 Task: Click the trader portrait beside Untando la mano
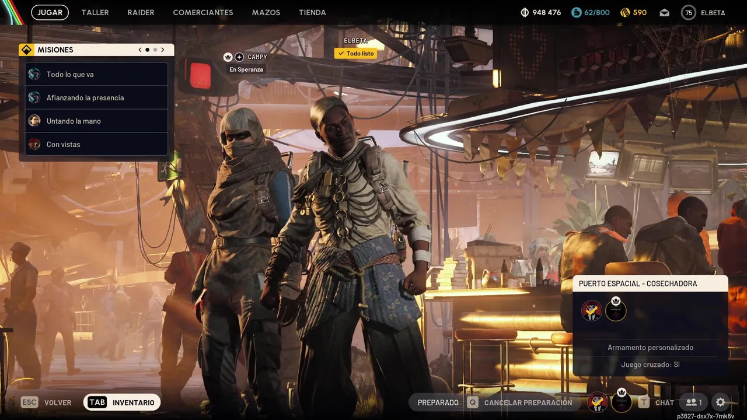coord(34,121)
